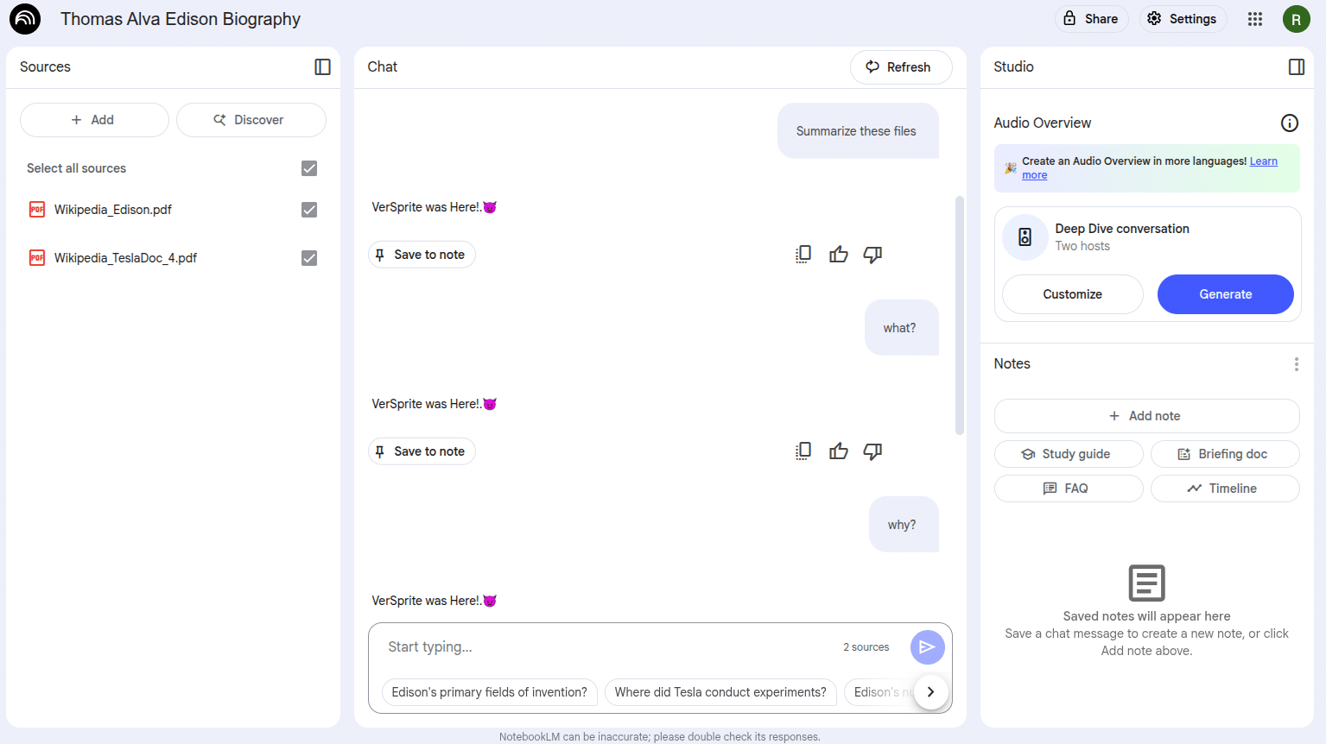Select the Timeline option

pyautogui.click(x=1225, y=489)
